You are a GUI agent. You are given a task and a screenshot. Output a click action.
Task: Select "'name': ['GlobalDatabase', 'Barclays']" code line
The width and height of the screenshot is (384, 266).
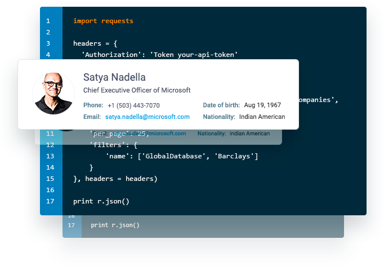[x=181, y=156]
